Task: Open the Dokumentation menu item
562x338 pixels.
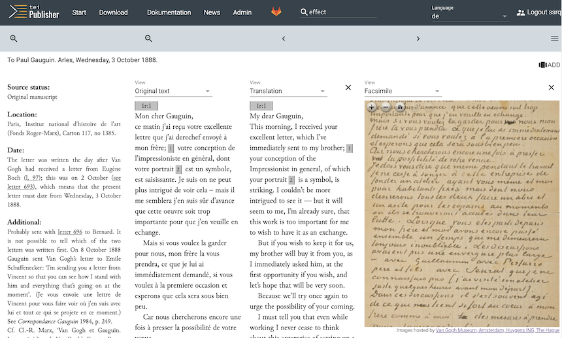Action: click(169, 12)
